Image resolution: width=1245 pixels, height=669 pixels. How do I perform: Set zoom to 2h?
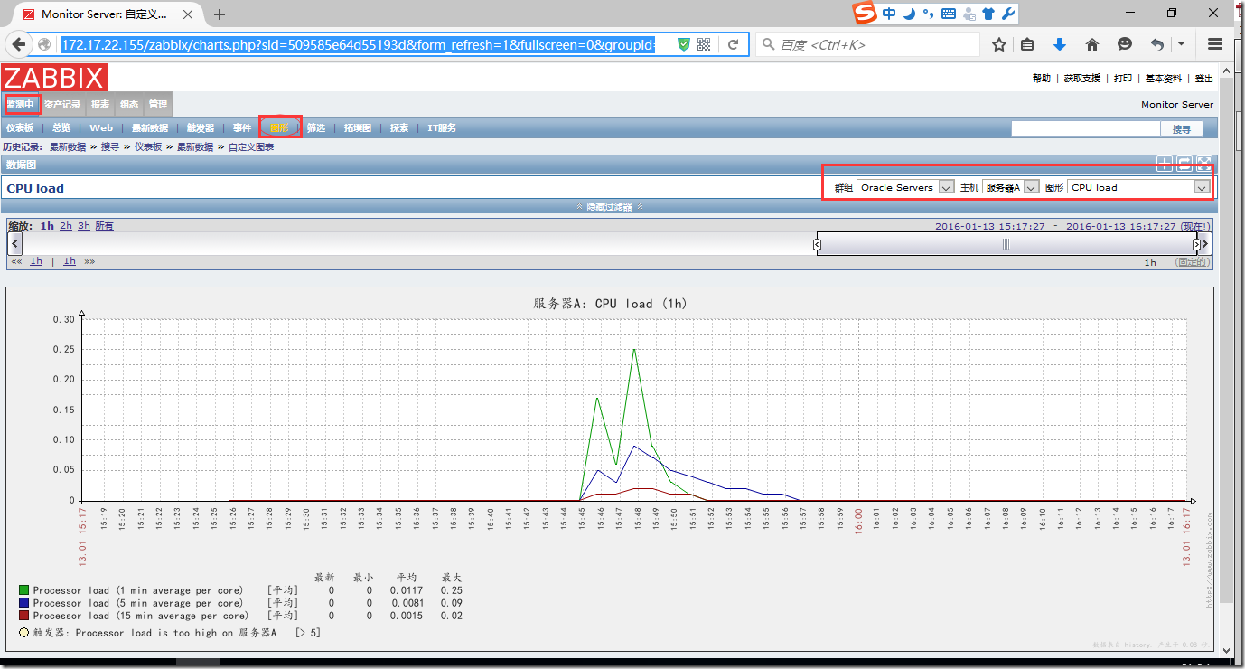coord(66,226)
